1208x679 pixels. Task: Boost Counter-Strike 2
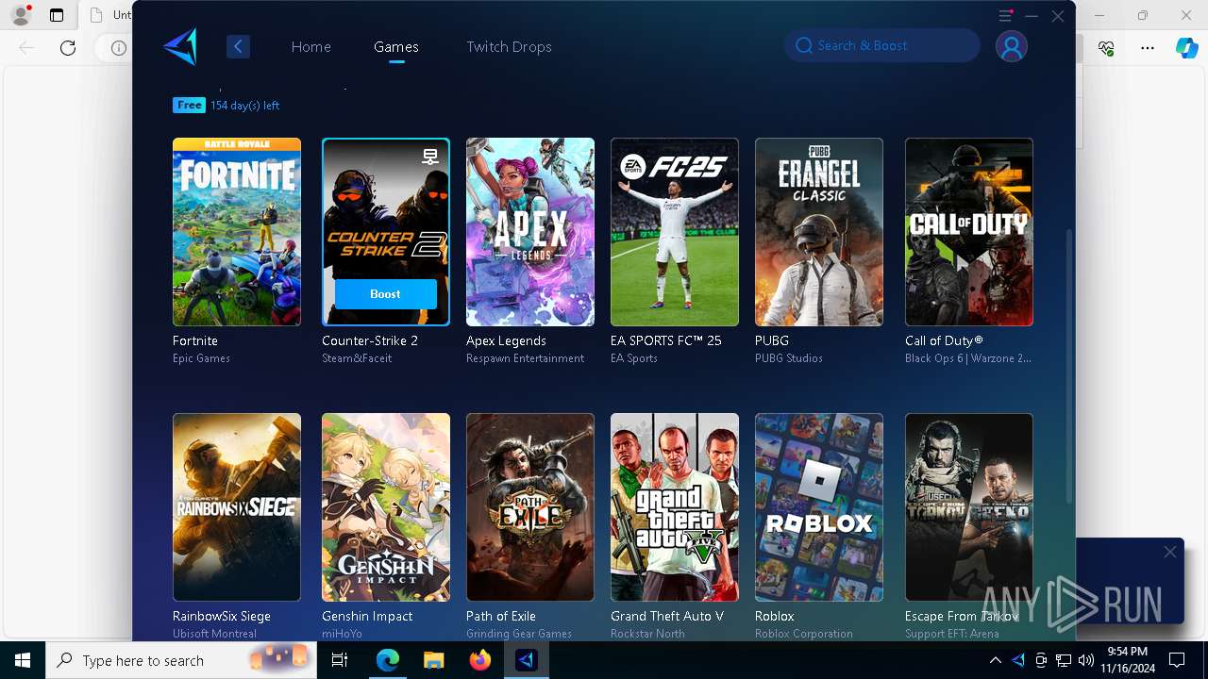[x=385, y=294]
